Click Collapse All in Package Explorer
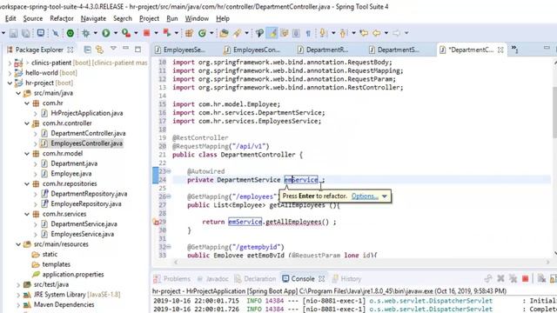 [x=87, y=50]
